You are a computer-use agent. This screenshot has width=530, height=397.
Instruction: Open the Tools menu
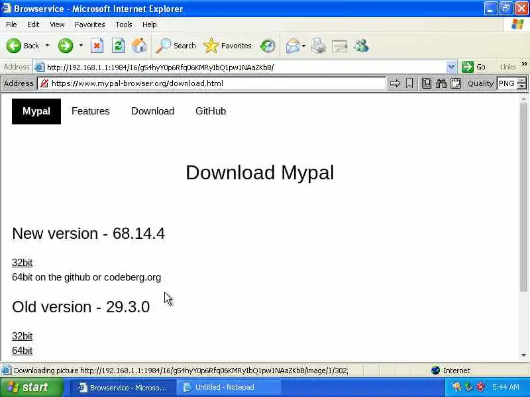tap(124, 24)
